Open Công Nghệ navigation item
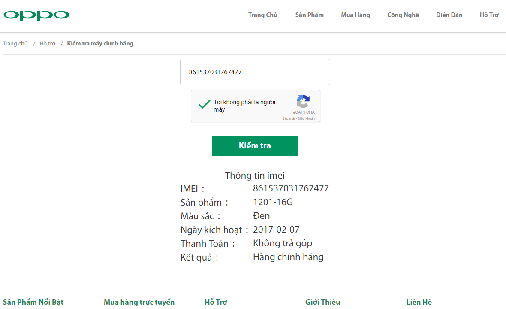This screenshot has width=506, height=309. coord(403,15)
